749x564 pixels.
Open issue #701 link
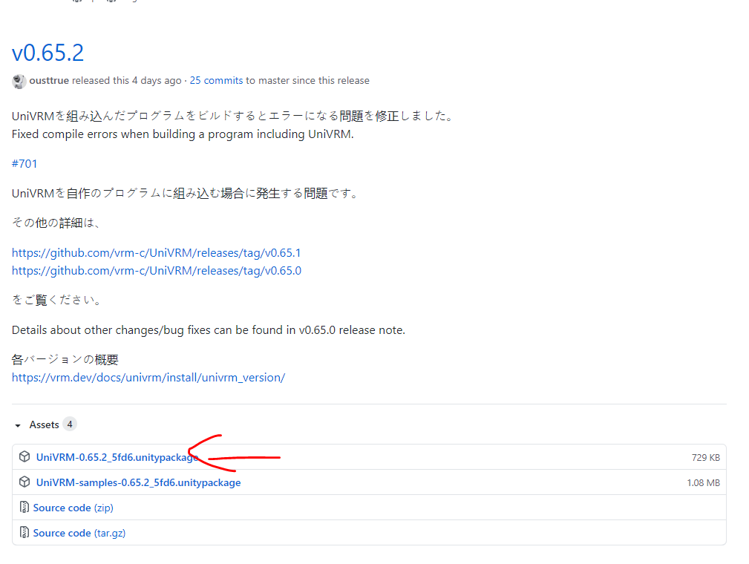[24, 164]
